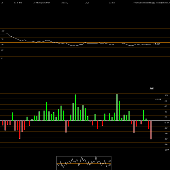The height and width of the screenshot is (170, 170).
Task: Click the MR axis label -60
Action: pos(166,139)
